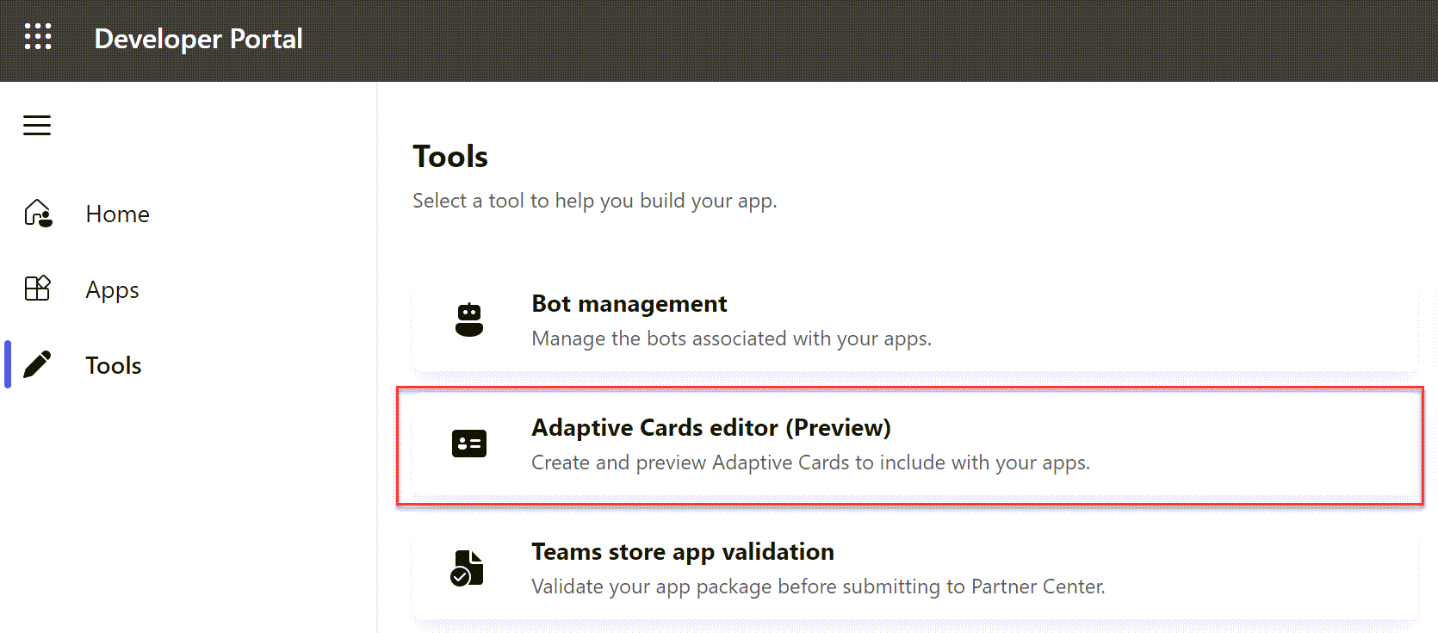Click the Tools pencil icon
The image size is (1438, 633).
(x=37, y=364)
